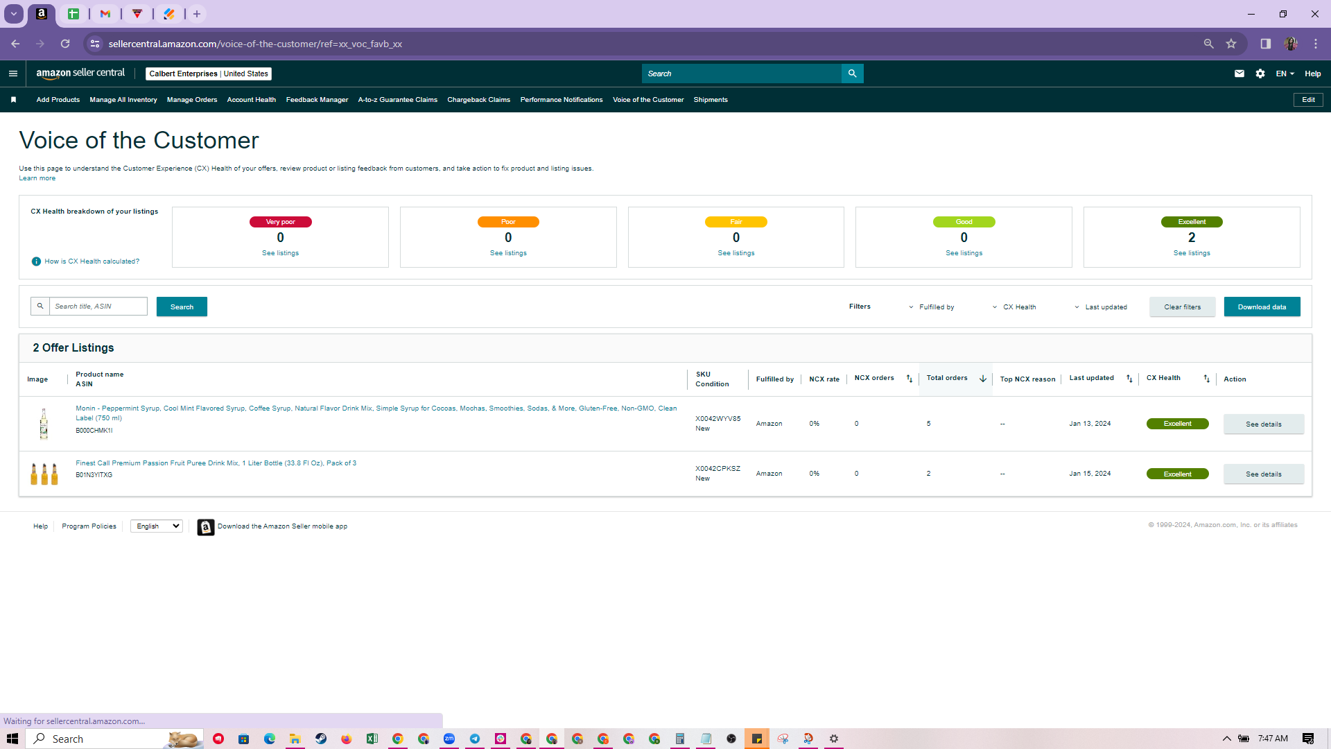Go to Manage Orders
This screenshot has height=749, width=1331.
pos(192,100)
